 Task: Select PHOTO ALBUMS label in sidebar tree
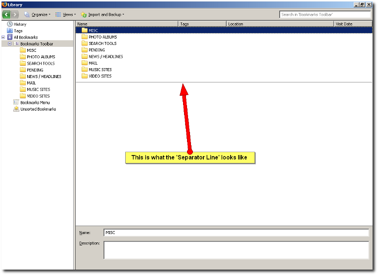[41, 57]
